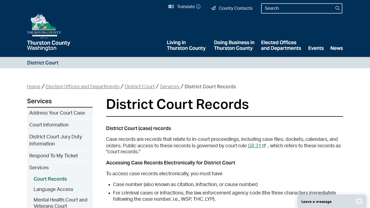370x208 pixels.
Task: Click the search magnifier icon
Action: point(337,8)
